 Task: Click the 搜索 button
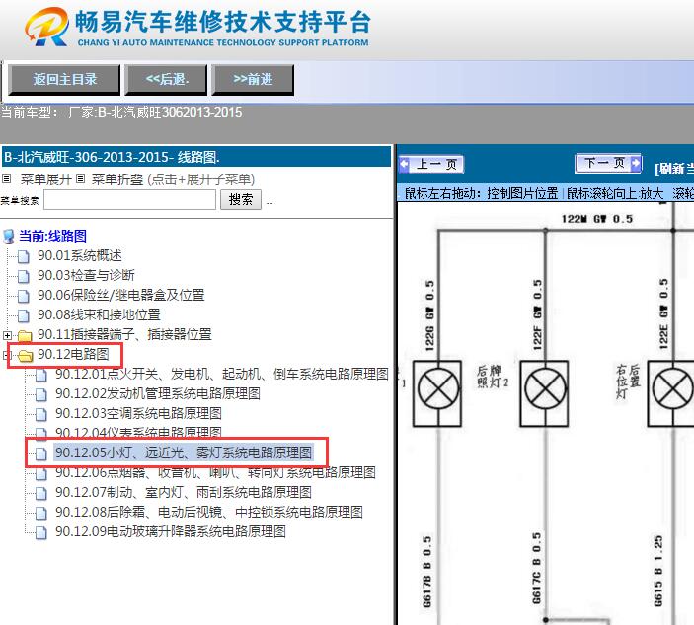pos(241,200)
